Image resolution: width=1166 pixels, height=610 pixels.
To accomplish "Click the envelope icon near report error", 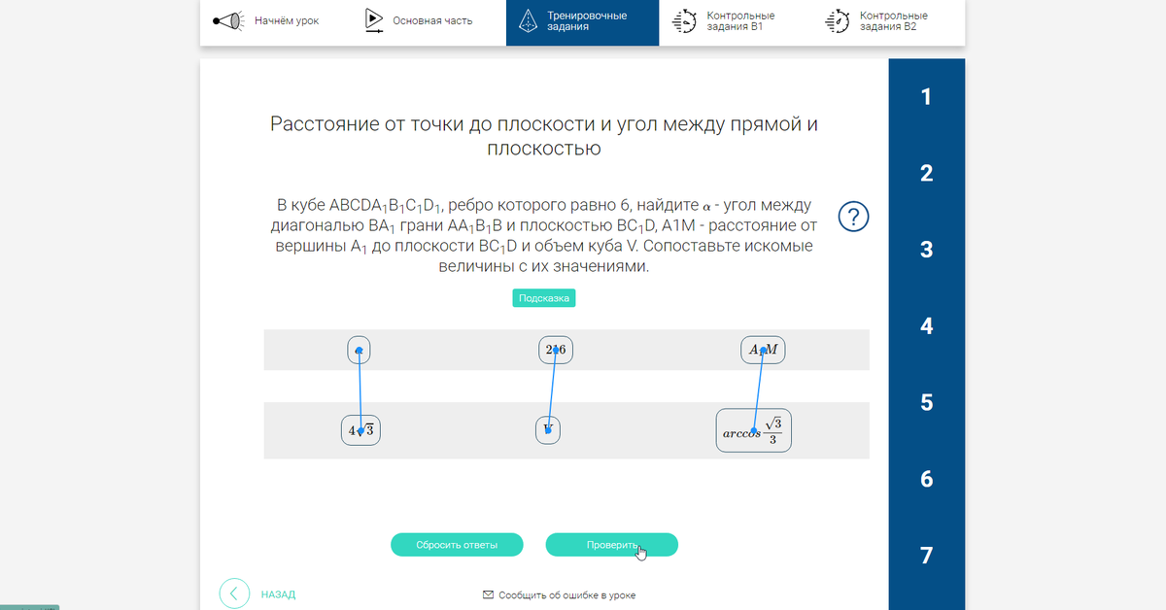I will coord(488,594).
